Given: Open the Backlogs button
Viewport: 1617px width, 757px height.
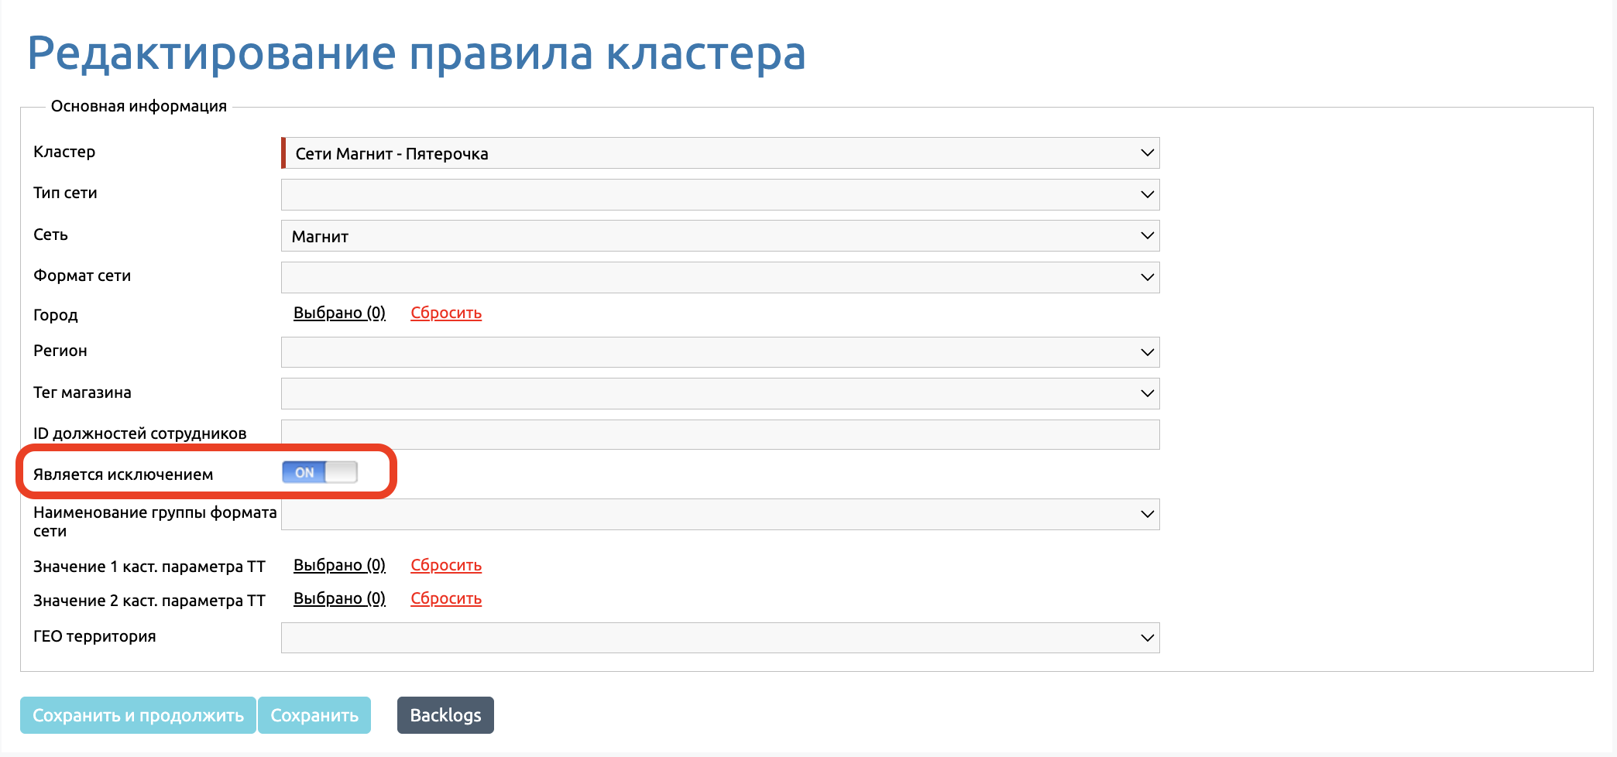Looking at the screenshot, I should 445,715.
